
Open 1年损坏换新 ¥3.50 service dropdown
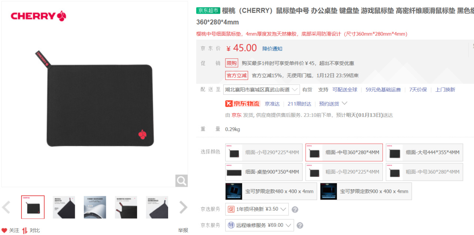click(257, 209)
